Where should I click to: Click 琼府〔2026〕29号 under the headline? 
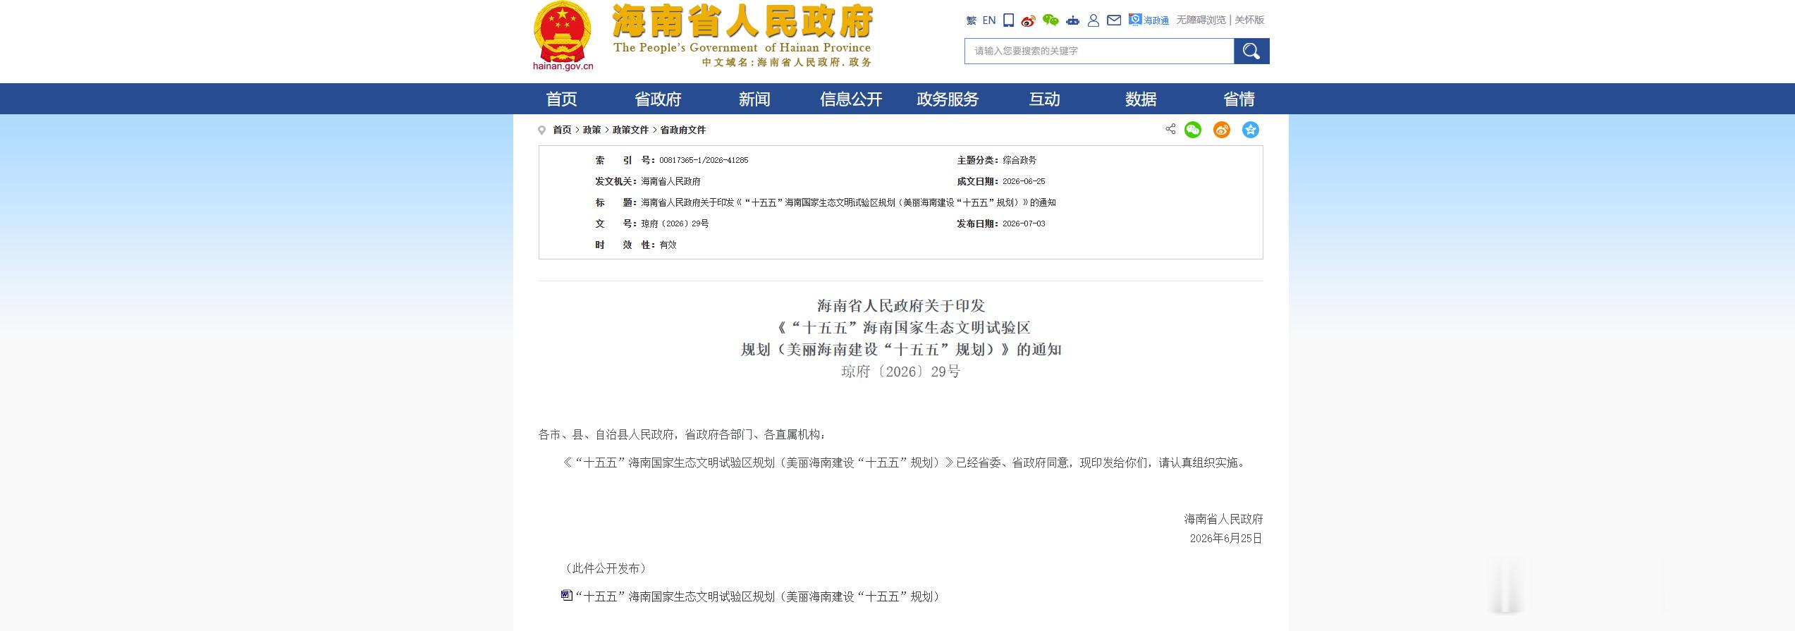pyautogui.click(x=901, y=372)
